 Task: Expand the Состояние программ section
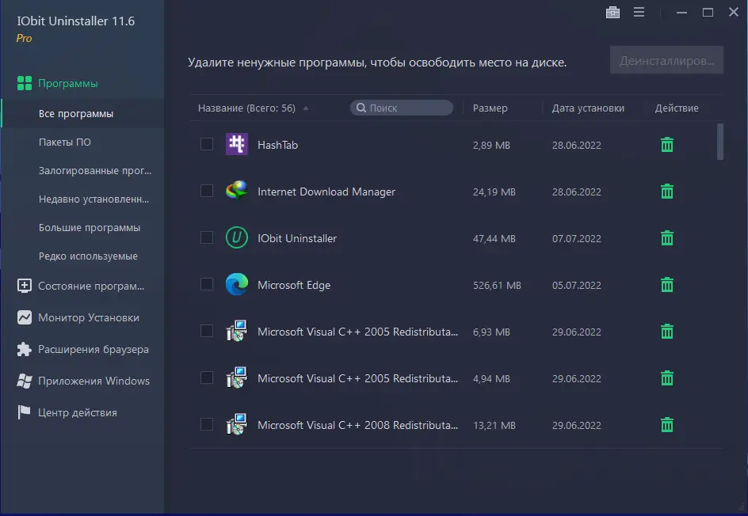point(90,286)
